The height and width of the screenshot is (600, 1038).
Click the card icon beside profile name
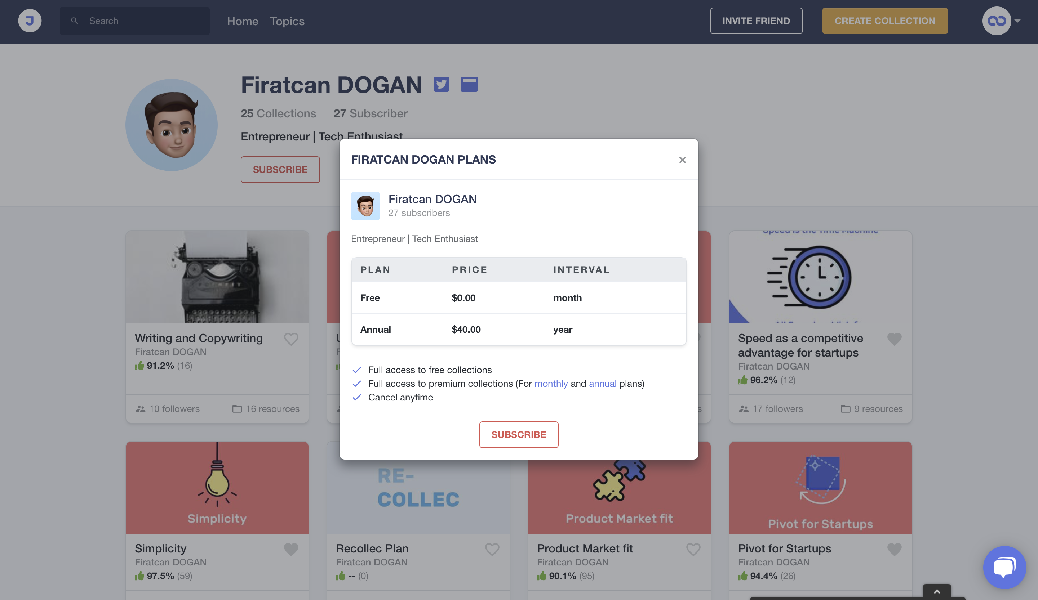pyautogui.click(x=469, y=84)
